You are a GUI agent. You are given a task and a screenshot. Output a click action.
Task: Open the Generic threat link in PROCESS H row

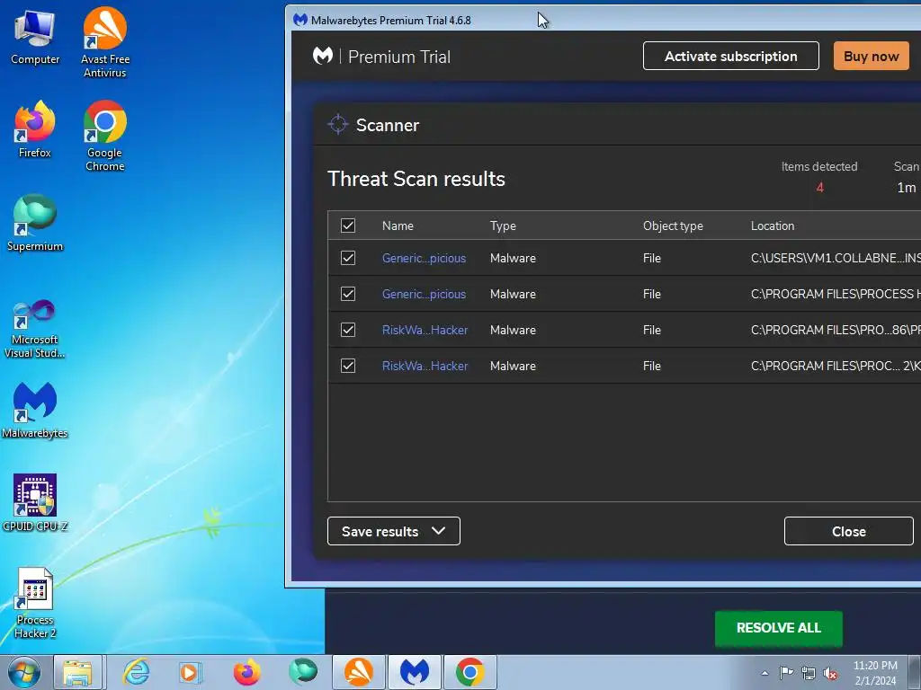click(x=424, y=294)
